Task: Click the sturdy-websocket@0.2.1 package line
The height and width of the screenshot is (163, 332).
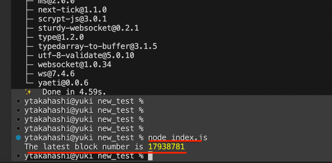Action: (88, 28)
